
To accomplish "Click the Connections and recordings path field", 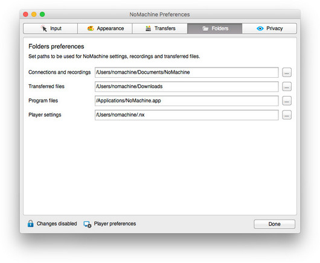I will [187, 72].
